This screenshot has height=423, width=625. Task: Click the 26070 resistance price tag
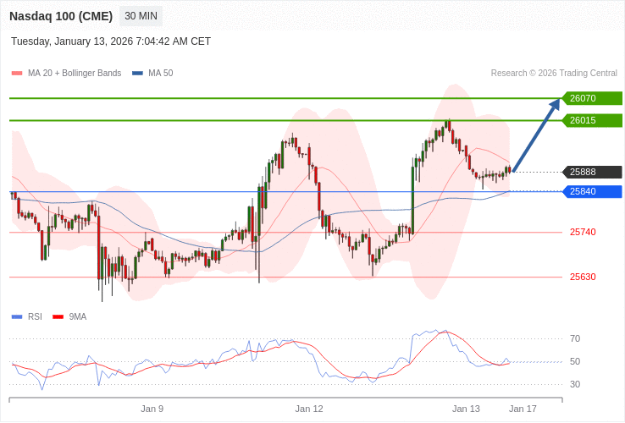(x=592, y=98)
